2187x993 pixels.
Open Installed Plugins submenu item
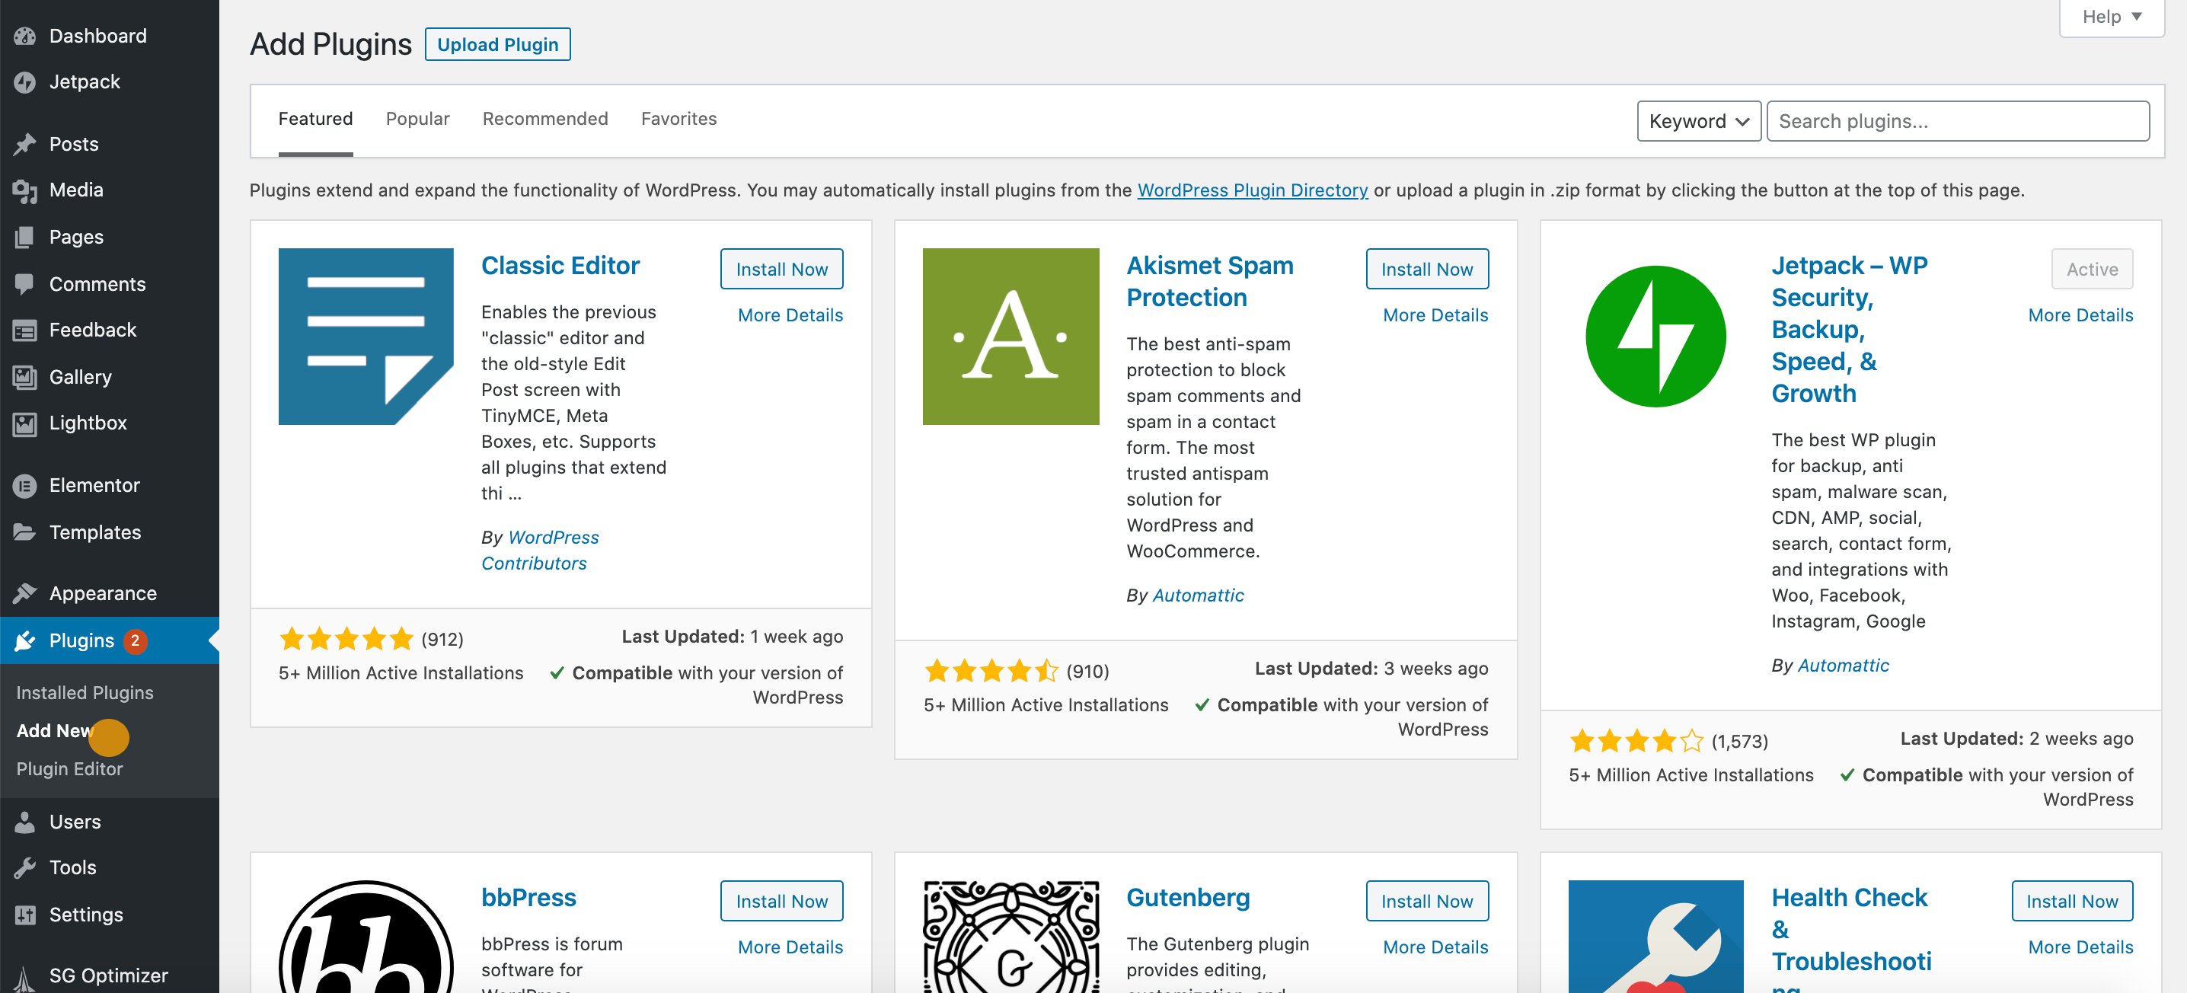click(85, 692)
